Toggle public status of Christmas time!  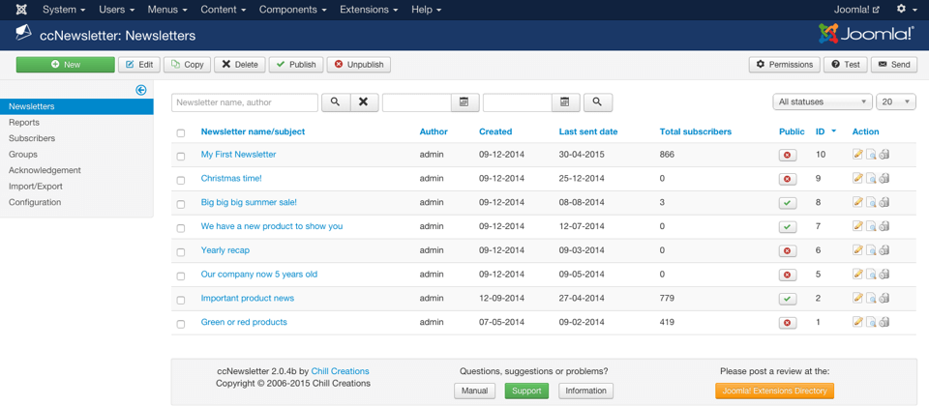788,179
